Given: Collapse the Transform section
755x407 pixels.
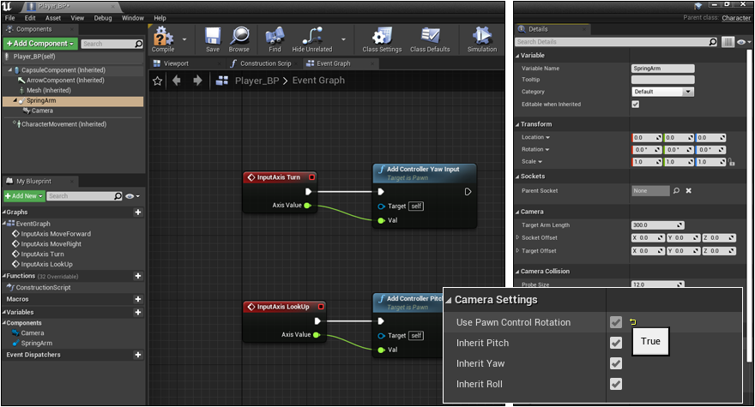Looking at the screenshot, I should tap(517, 124).
